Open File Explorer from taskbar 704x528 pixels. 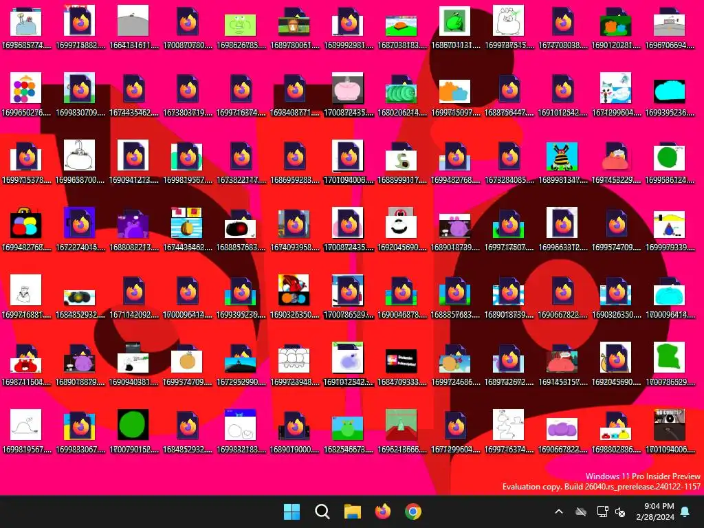353,511
